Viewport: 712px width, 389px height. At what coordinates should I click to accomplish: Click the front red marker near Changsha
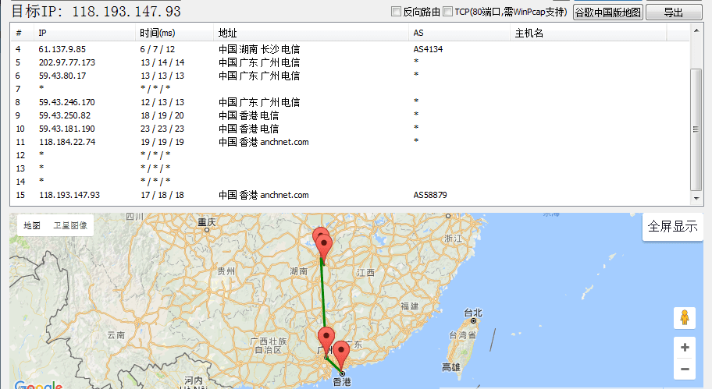(x=323, y=245)
